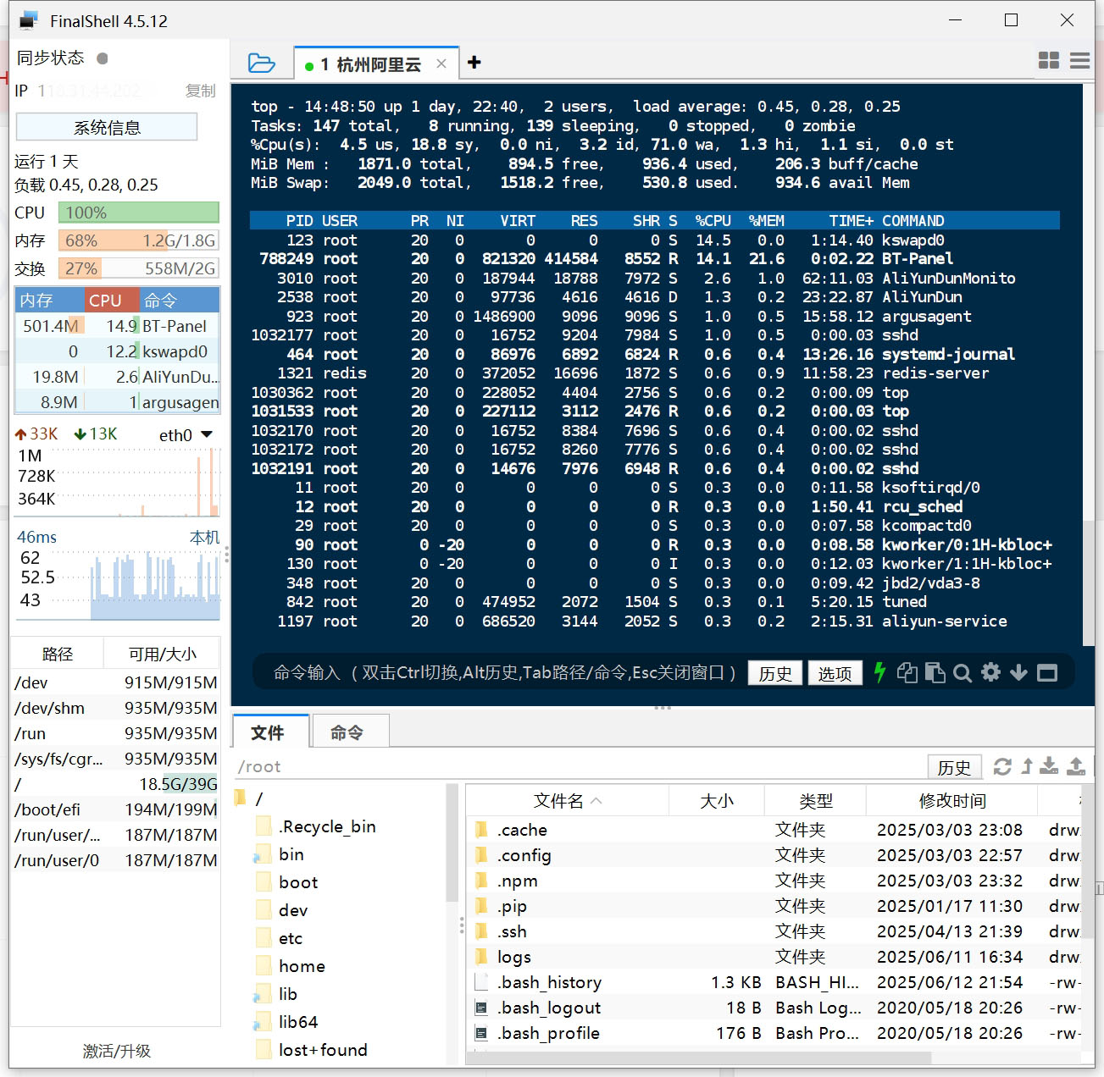This screenshot has width=1104, height=1077.
Task: Select .config folder name
Action: tap(524, 855)
